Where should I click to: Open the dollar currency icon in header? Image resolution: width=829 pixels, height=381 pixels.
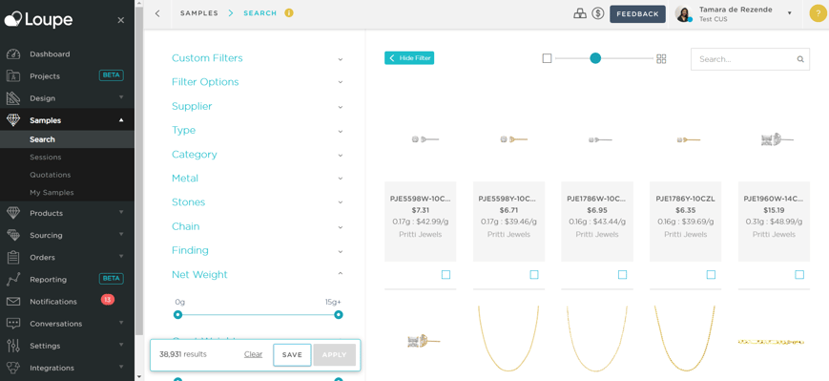598,13
